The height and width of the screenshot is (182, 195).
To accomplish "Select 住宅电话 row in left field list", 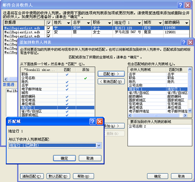I will [58, 100].
